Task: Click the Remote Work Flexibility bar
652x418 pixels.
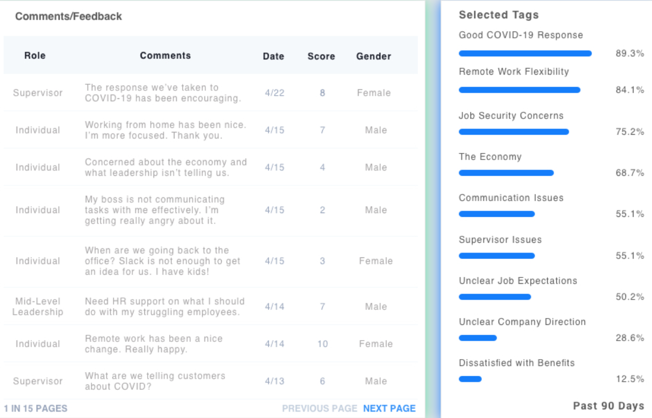Action: [x=520, y=90]
